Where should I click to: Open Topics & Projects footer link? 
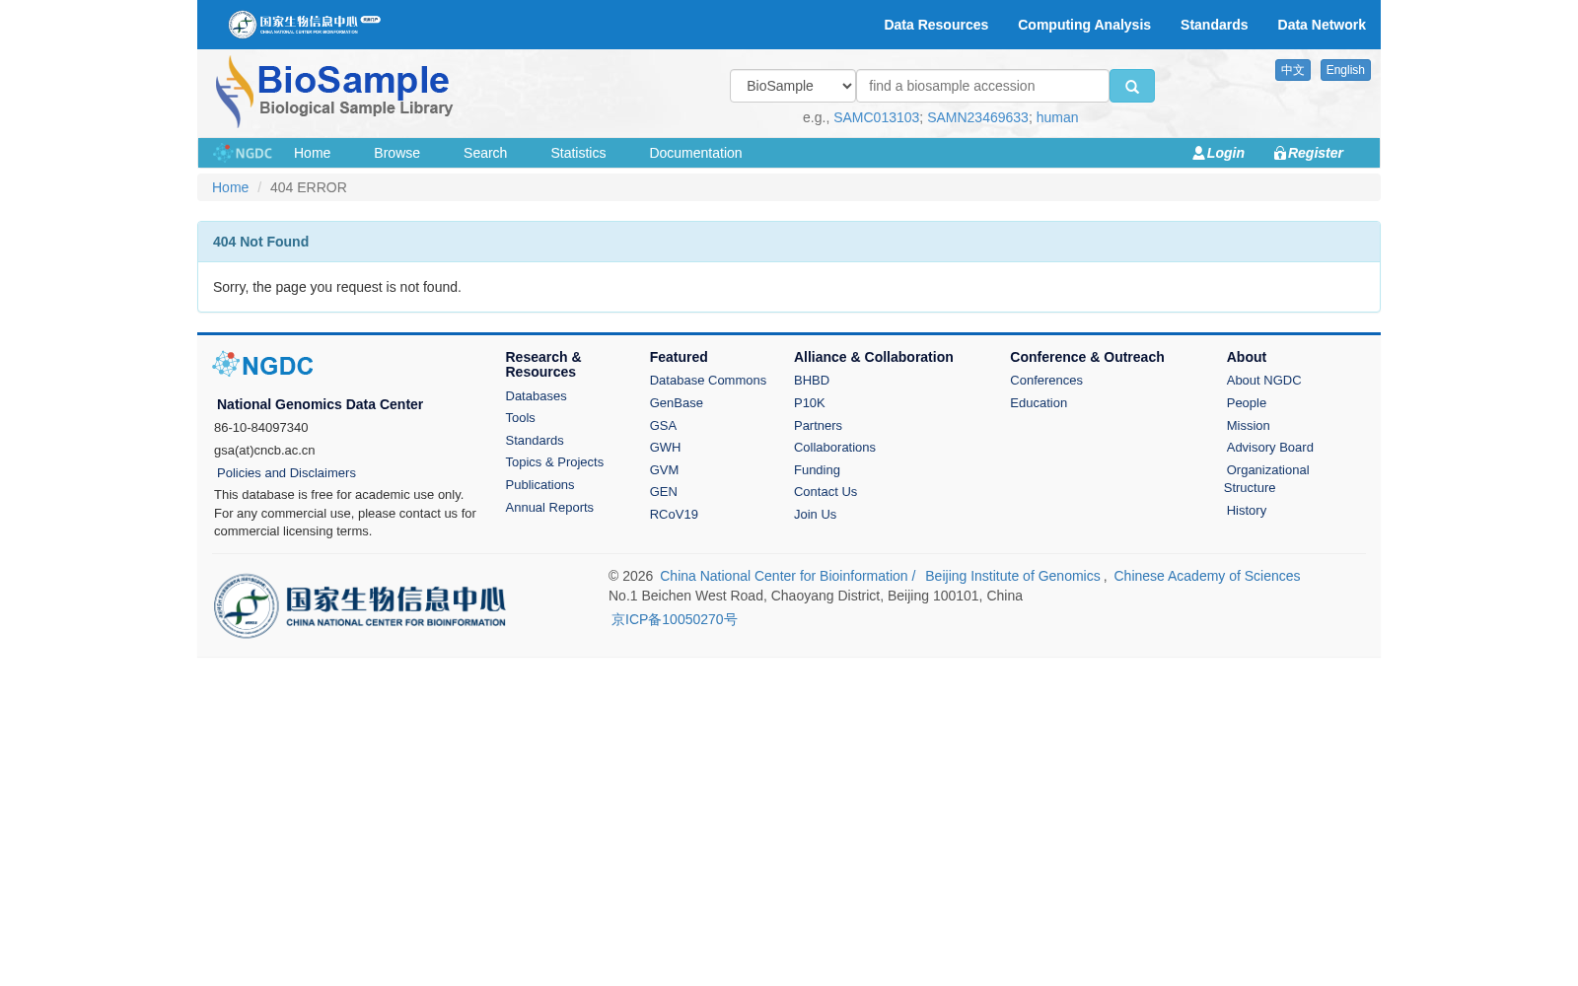tap(554, 462)
